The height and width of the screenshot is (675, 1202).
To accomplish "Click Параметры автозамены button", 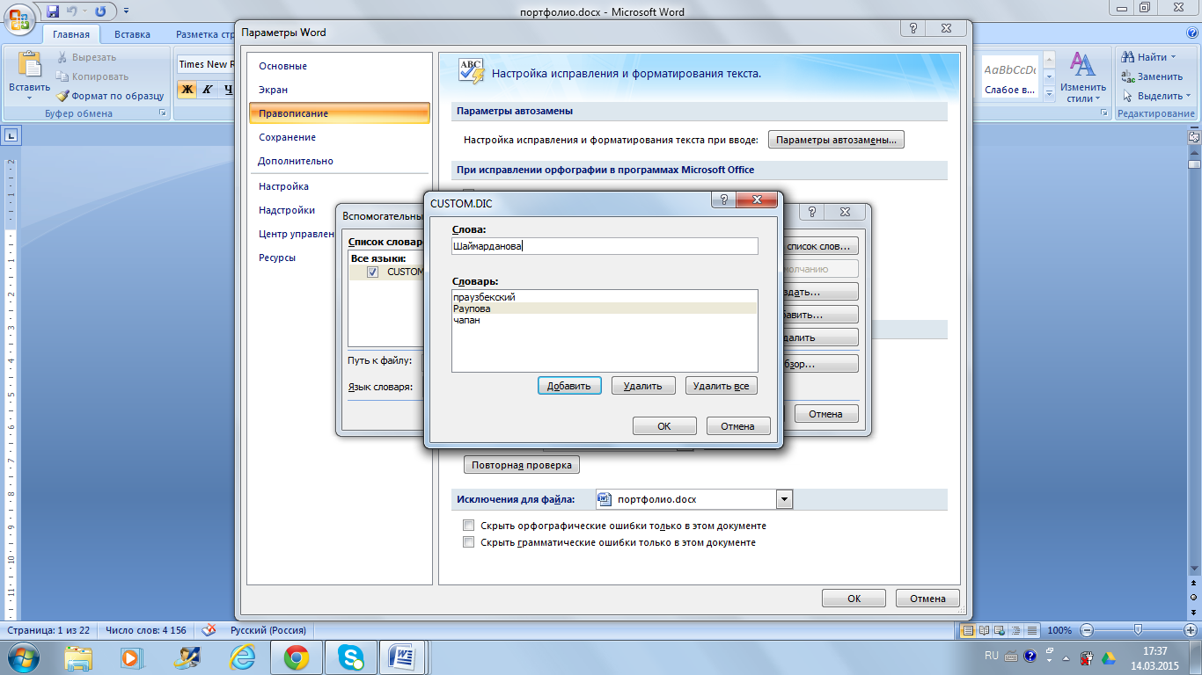I will point(837,140).
